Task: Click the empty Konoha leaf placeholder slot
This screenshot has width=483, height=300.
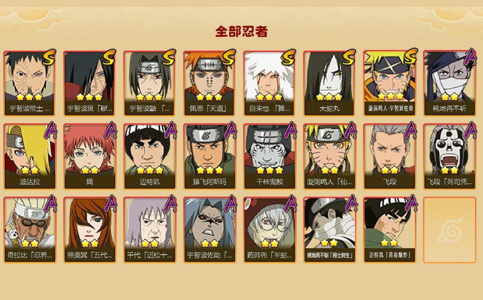Action: click(x=449, y=230)
